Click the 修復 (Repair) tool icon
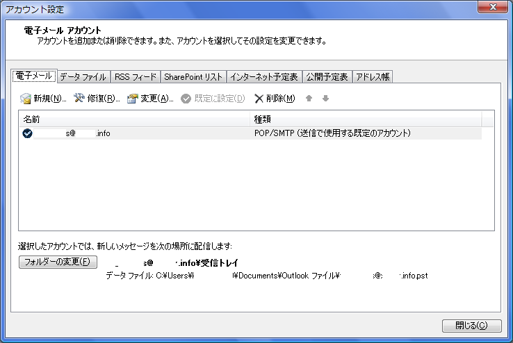The height and width of the screenshot is (343, 513). point(79,99)
